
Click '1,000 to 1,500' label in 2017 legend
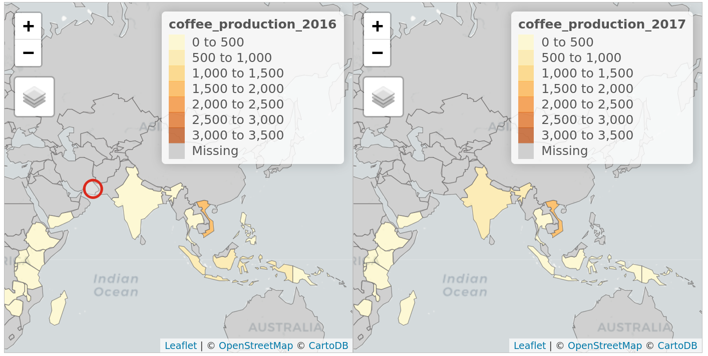(x=587, y=73)
